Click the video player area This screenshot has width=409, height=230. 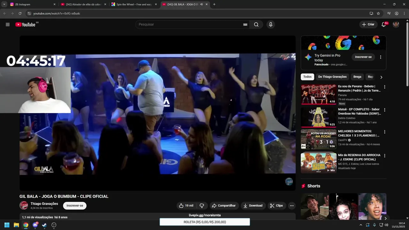point(158,113)
